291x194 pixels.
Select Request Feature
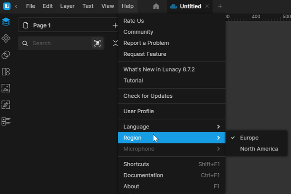pyautogui.click(x=172, y=54)
